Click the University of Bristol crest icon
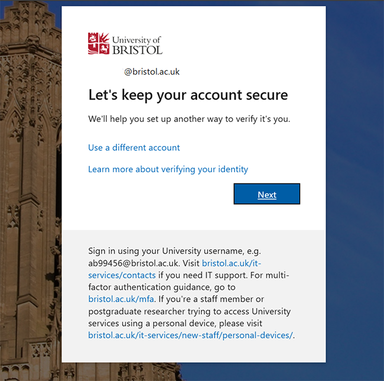The image size is (384, 381). coord(99,43)
